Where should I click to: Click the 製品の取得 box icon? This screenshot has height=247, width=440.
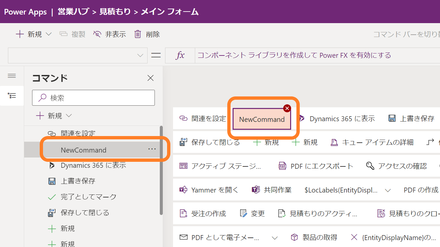coord(294,237)
